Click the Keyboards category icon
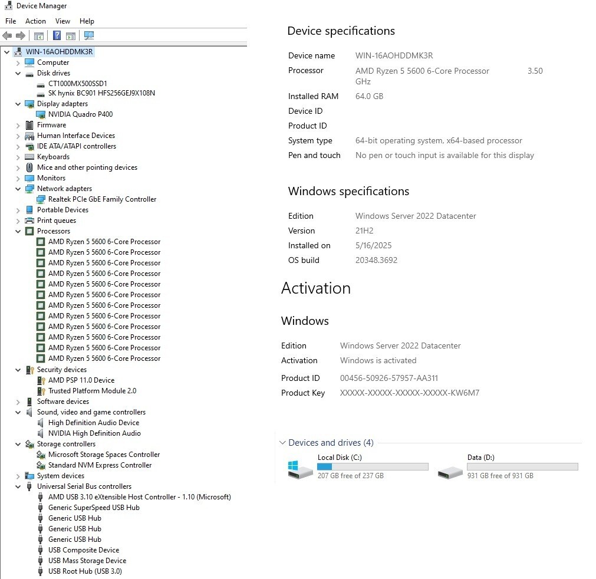The width and height of the screenshot is (596, 579). (x=29, y=157)
